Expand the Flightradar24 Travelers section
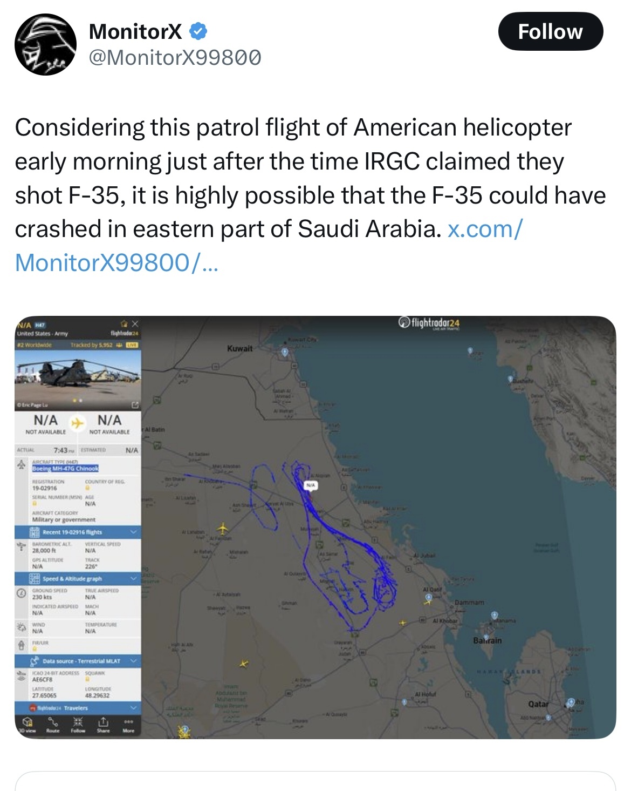 click(x=78, y=707)
